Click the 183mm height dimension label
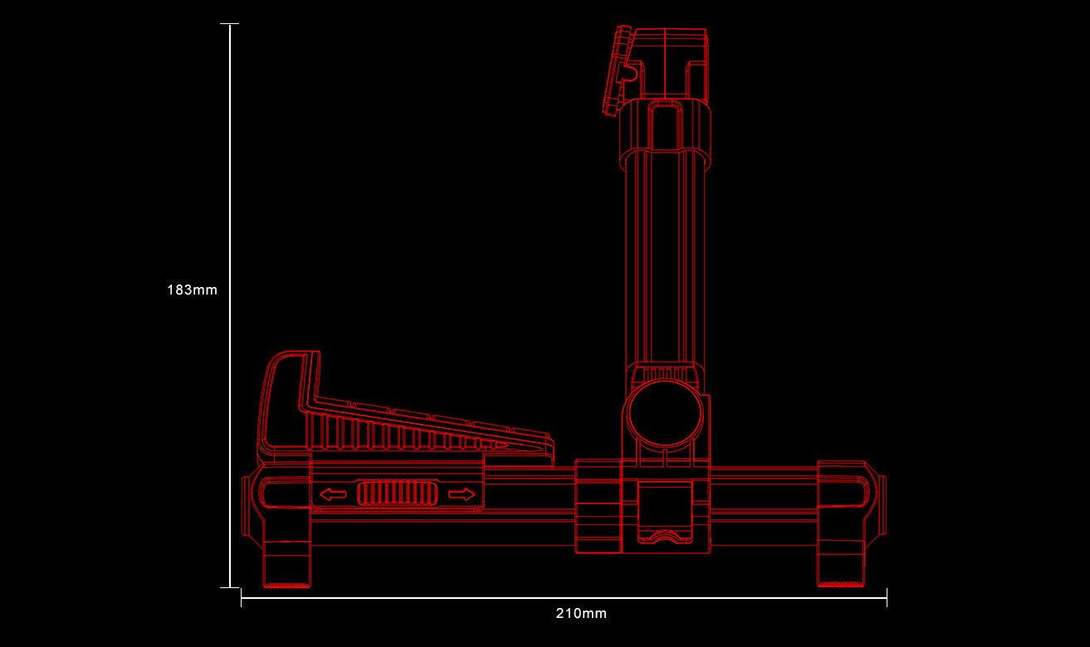This screenshot has height=647, width=1090. [x=192, y=290]
